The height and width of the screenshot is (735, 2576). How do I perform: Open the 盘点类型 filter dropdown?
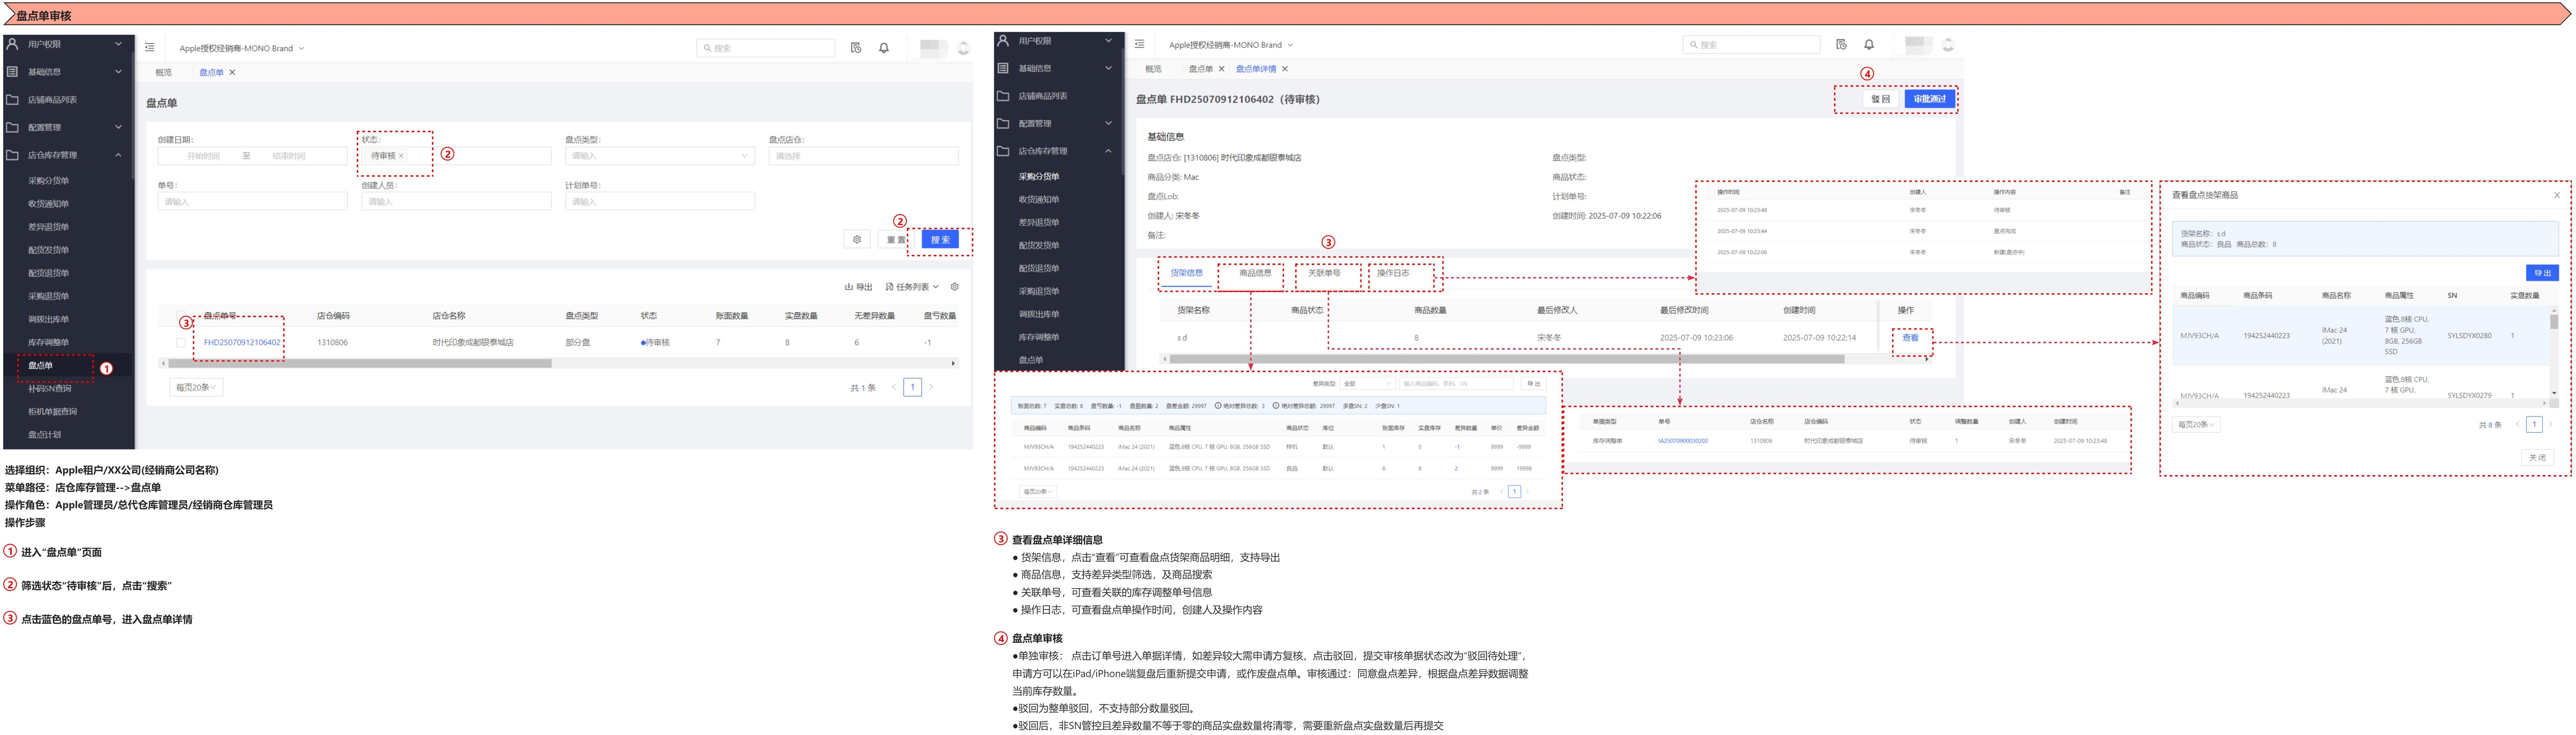(x=659, y=156)
